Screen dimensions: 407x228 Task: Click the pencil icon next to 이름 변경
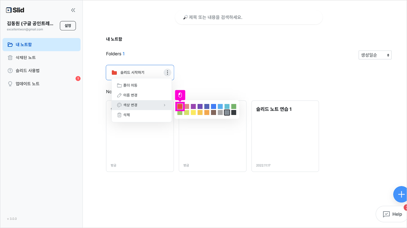click(x=119, y=95)
